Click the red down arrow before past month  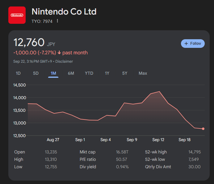[59, 53]
